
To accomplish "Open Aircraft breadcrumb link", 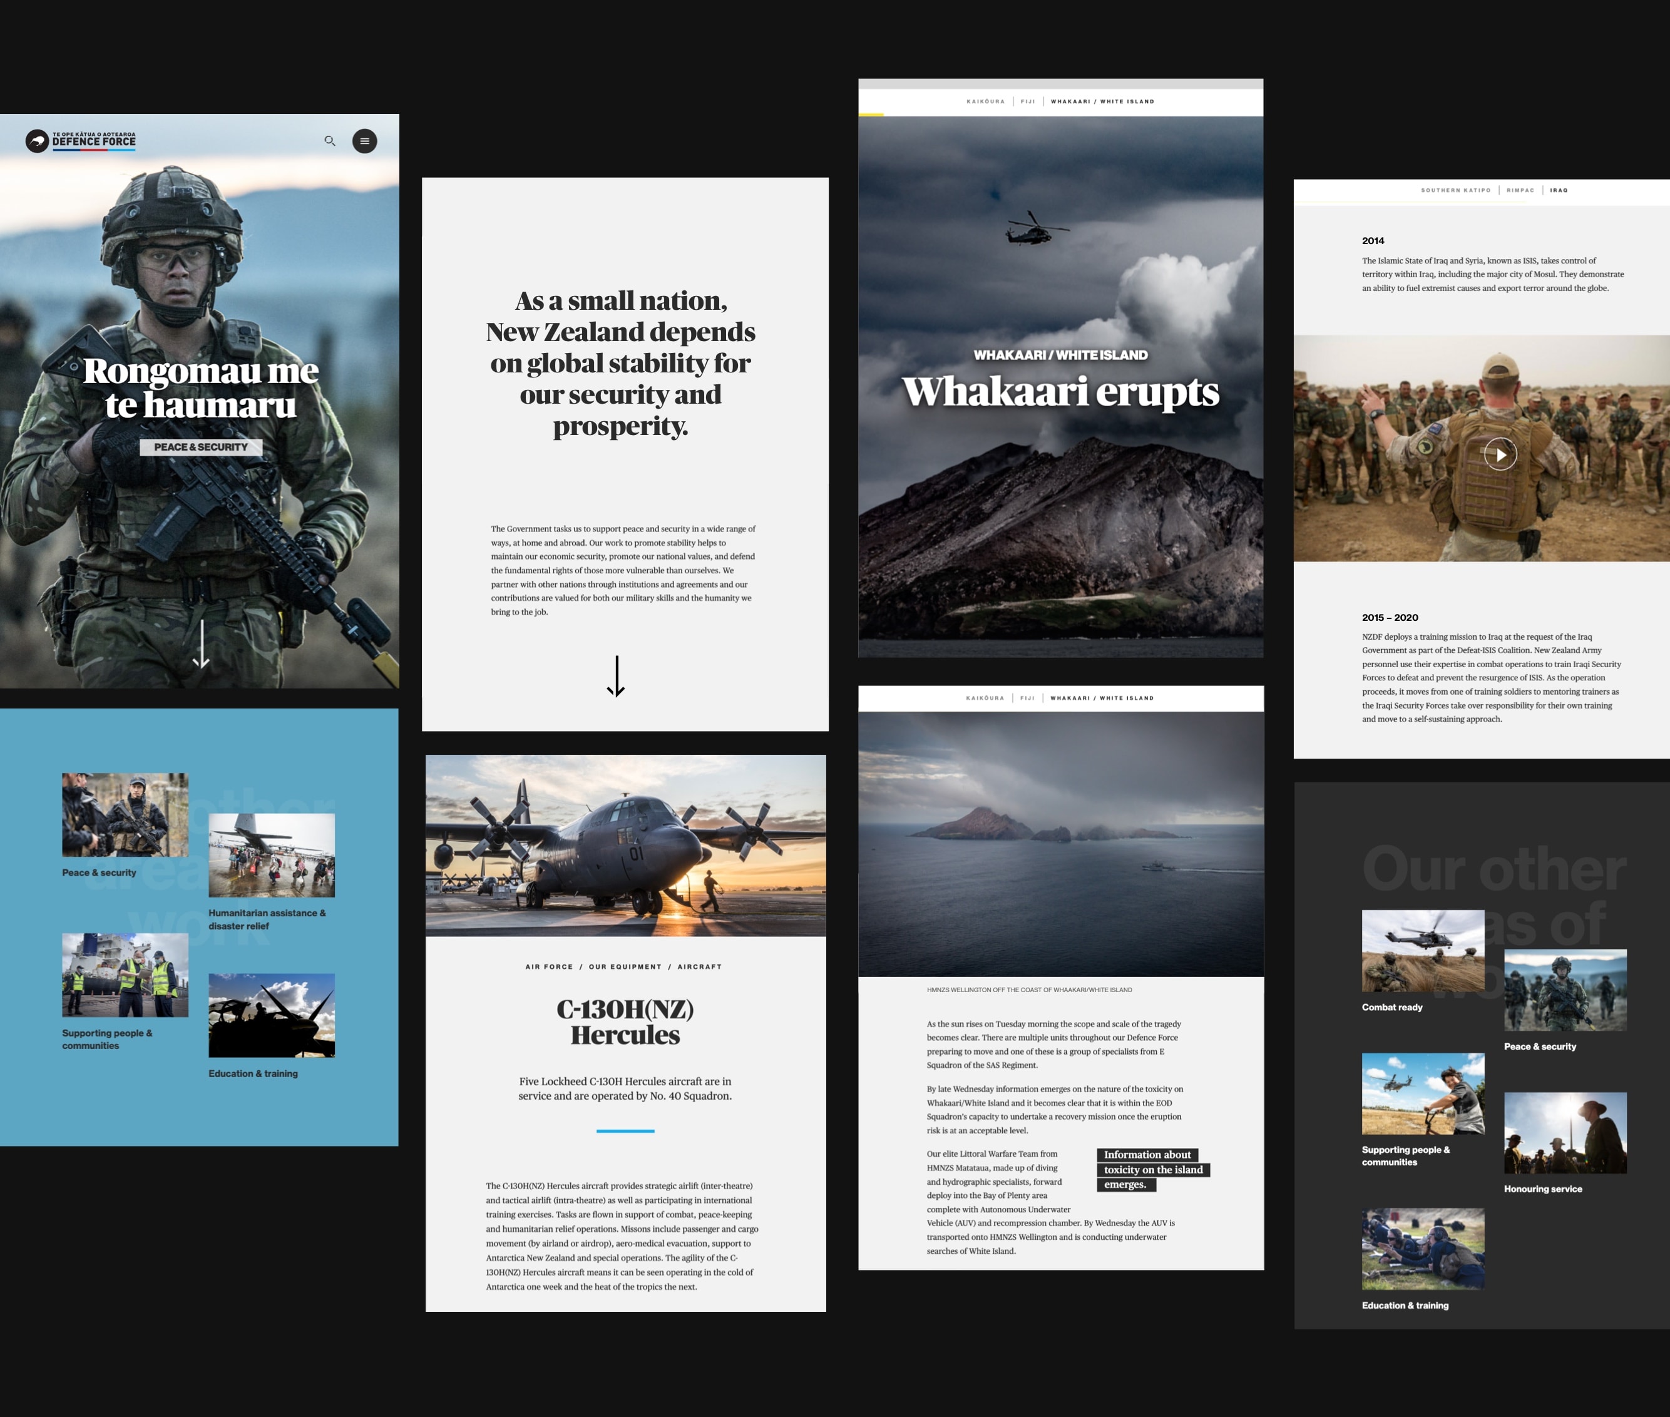I will click(700, 966).
